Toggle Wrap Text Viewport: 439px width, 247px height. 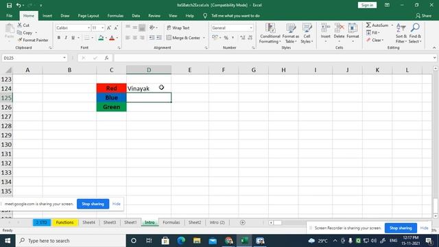click(x=178, y=27)
